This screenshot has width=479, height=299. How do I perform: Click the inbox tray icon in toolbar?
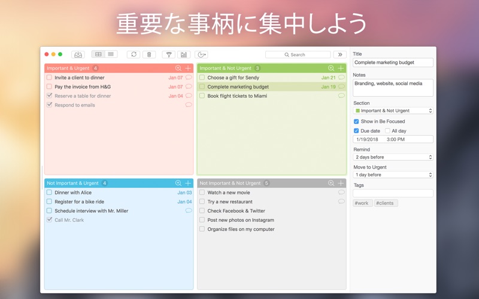[78, 54]
